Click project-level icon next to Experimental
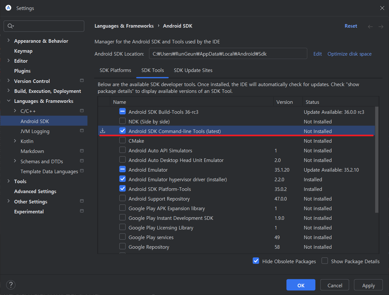The image size is (389, 295). (x=82, y=211)
